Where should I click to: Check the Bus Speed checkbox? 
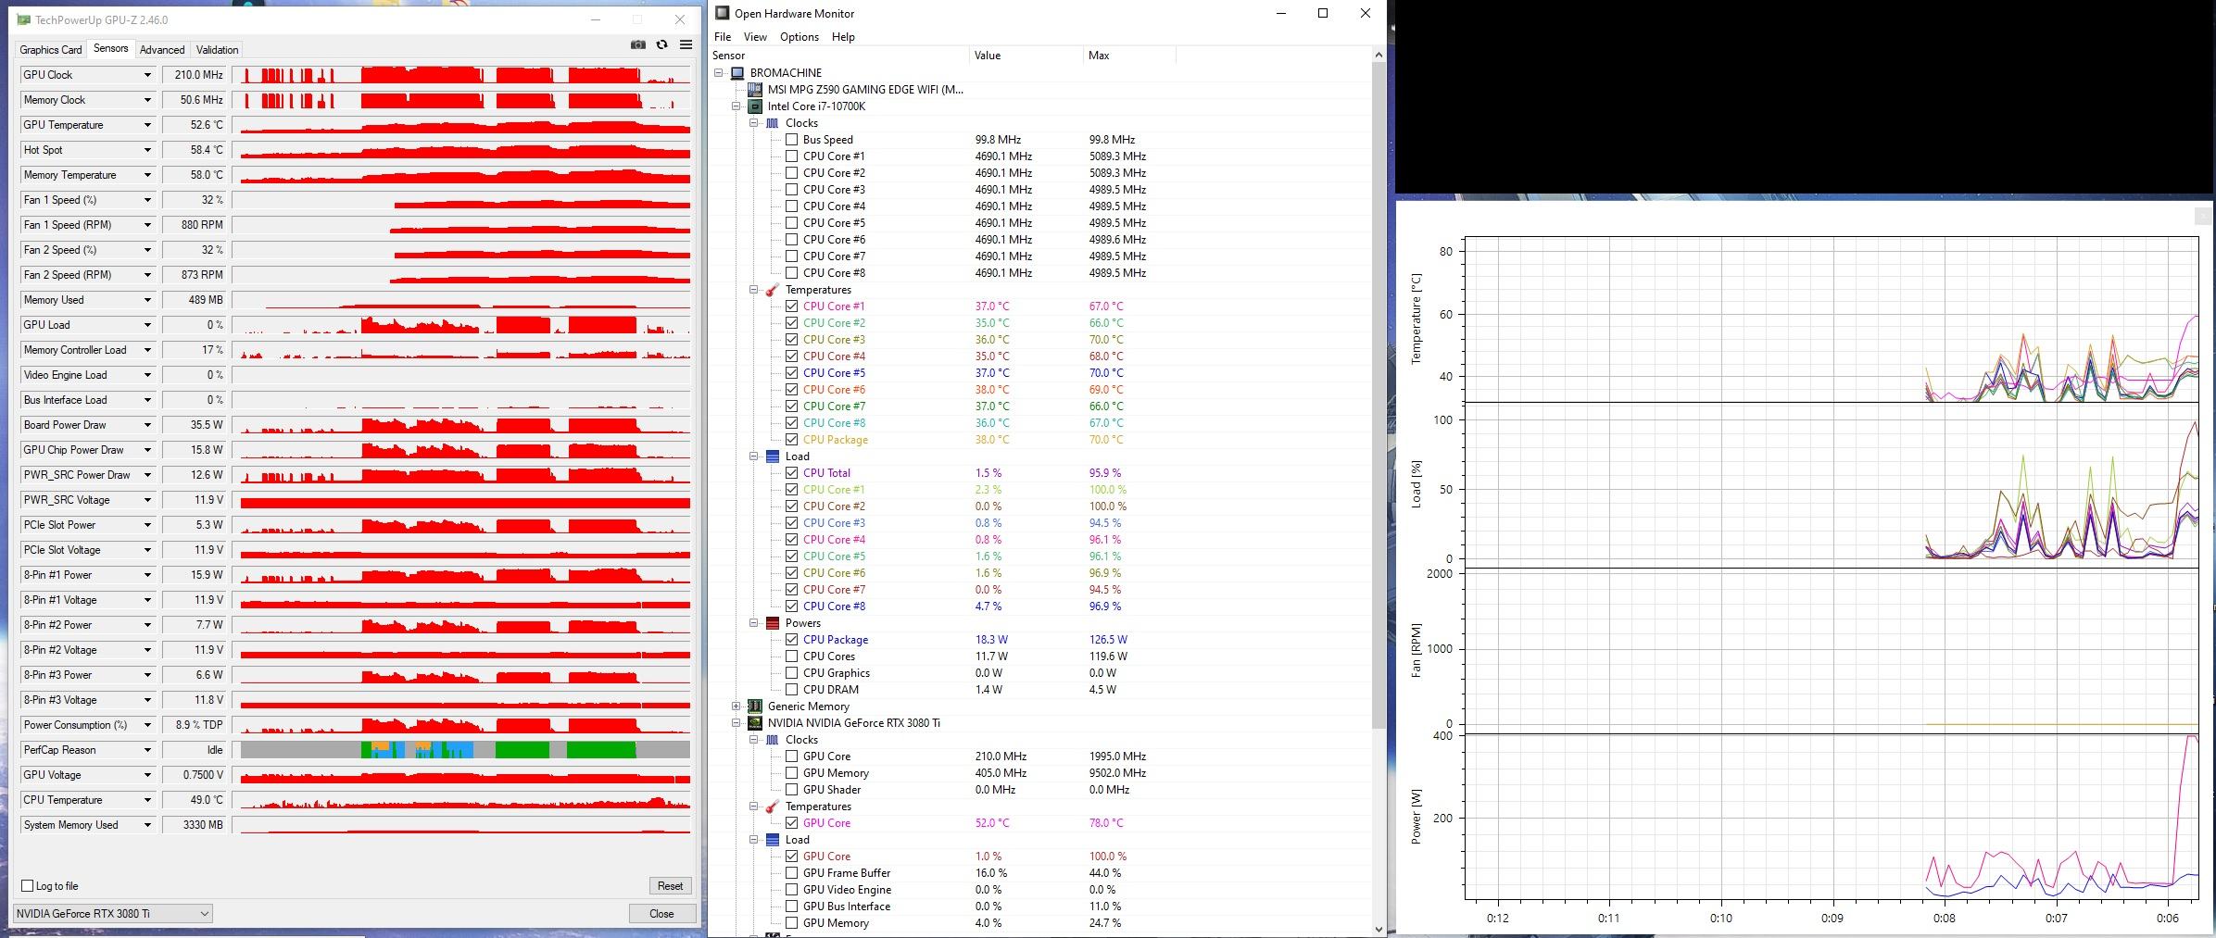(791, 140)
